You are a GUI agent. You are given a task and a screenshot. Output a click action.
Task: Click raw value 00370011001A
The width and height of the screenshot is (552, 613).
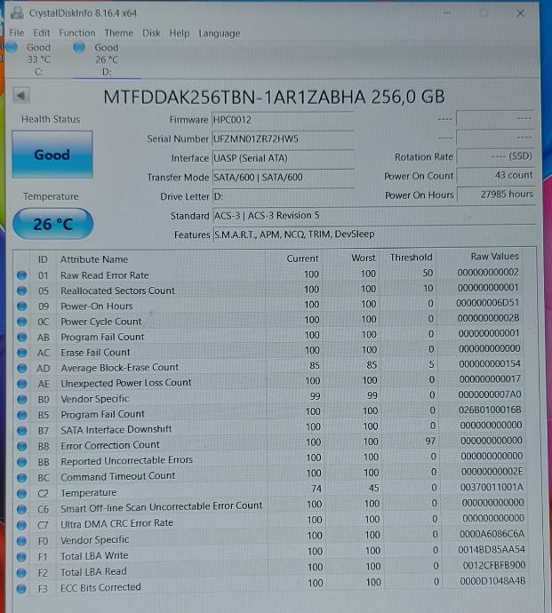click(x=492, y=487)
